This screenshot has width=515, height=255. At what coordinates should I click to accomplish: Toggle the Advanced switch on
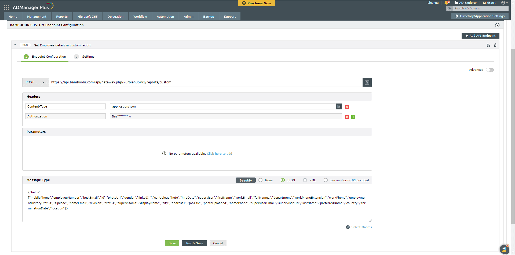[490, 70]
